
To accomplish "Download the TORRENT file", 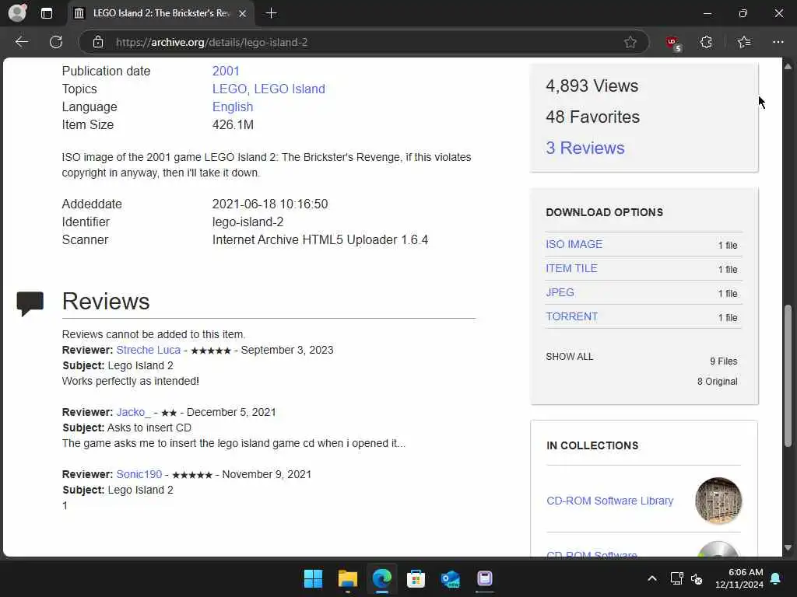I will (x=571, y=316).
